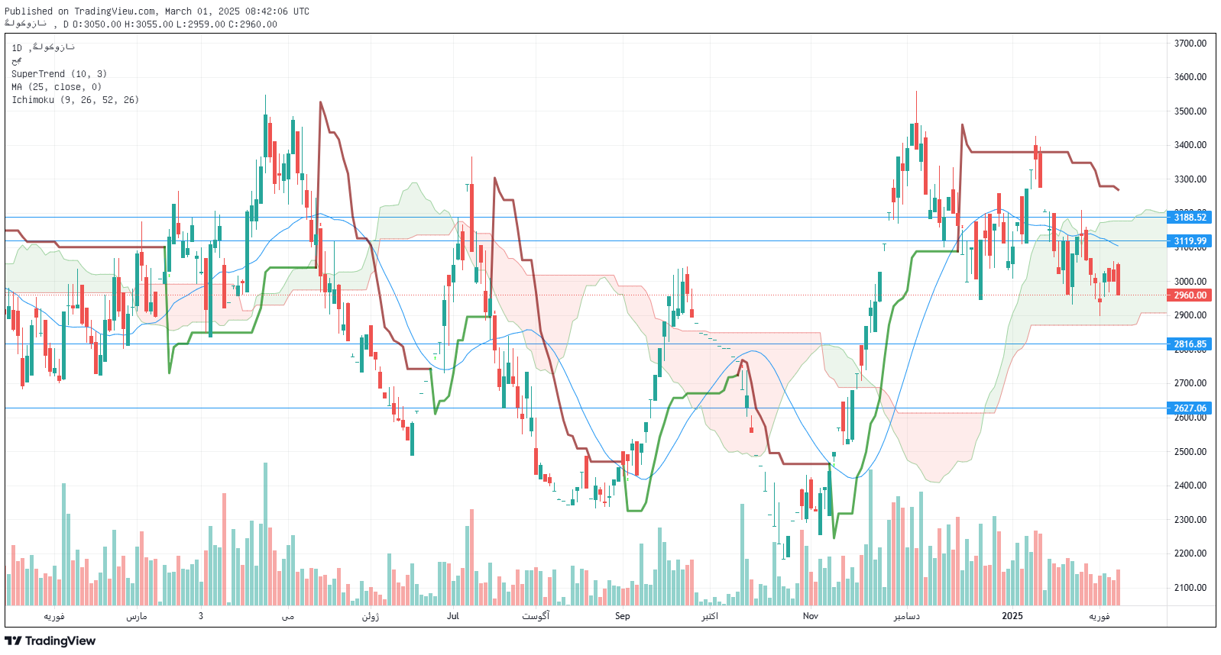Click the 2816.85 price level tag
Image resolution: width=1221 pixels, height=655 pixels.
(1190, 344)
